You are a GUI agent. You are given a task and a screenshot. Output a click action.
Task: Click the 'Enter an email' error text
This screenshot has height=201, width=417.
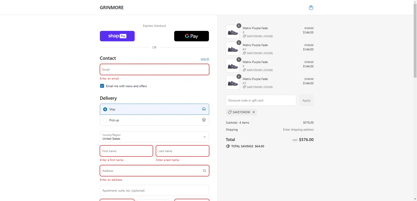coord(109,78)
